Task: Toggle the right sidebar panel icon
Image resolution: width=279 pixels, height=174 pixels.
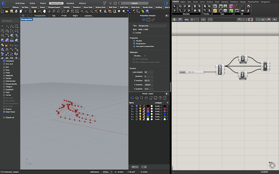Action: click(x=166, y=3)
